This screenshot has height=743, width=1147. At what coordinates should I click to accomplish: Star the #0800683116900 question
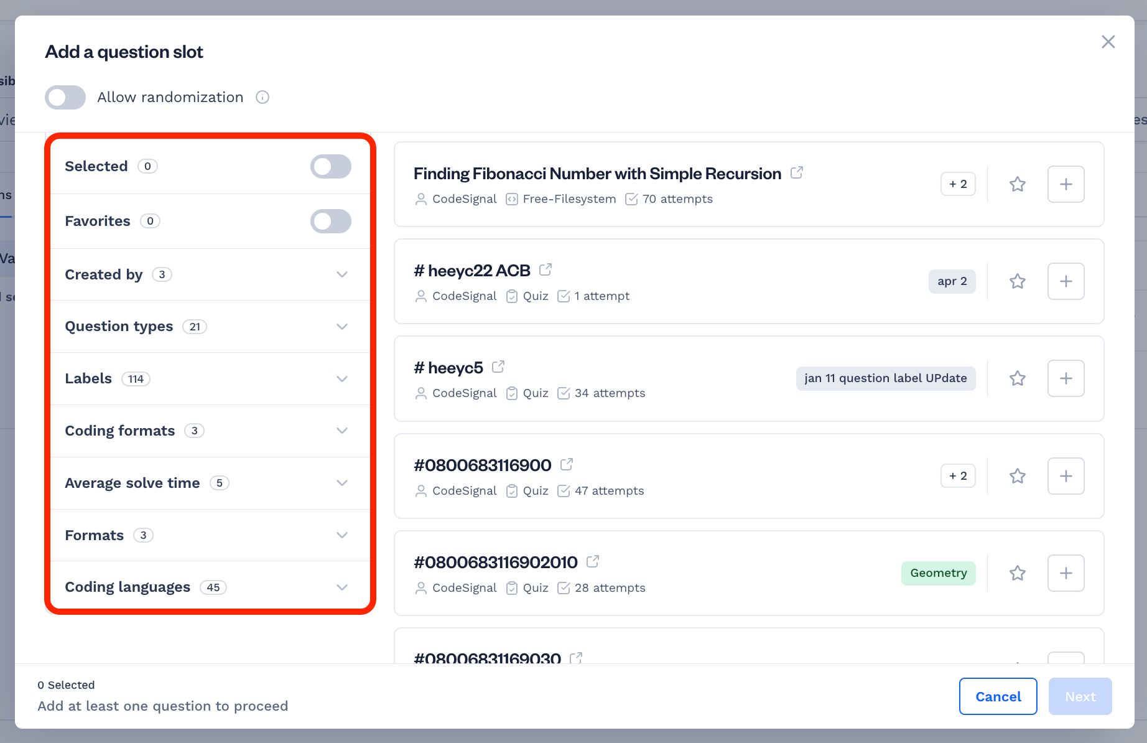tap(1017, 476)
